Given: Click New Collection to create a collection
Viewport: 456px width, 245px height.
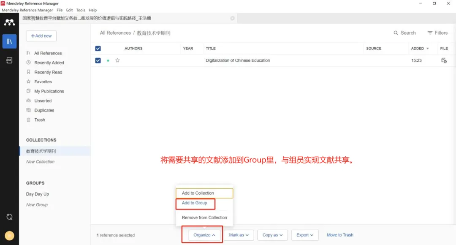Looking at the screenshot, I should point(41,162).
